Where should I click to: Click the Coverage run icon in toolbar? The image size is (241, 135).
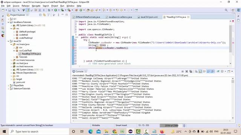point(62,10)
